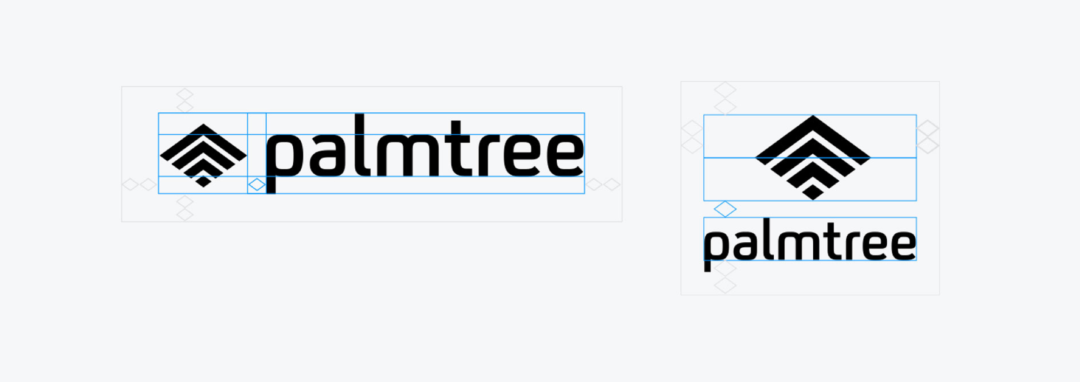Click the blue diamond spacer beside the horizontal emblem

pos(256,184)
